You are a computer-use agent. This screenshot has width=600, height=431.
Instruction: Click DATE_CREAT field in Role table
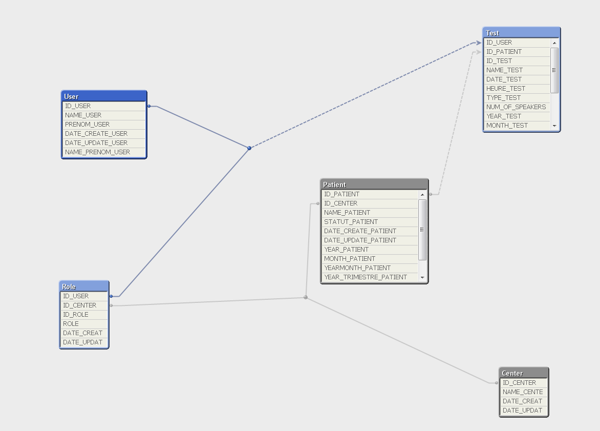tap(84, 333)
